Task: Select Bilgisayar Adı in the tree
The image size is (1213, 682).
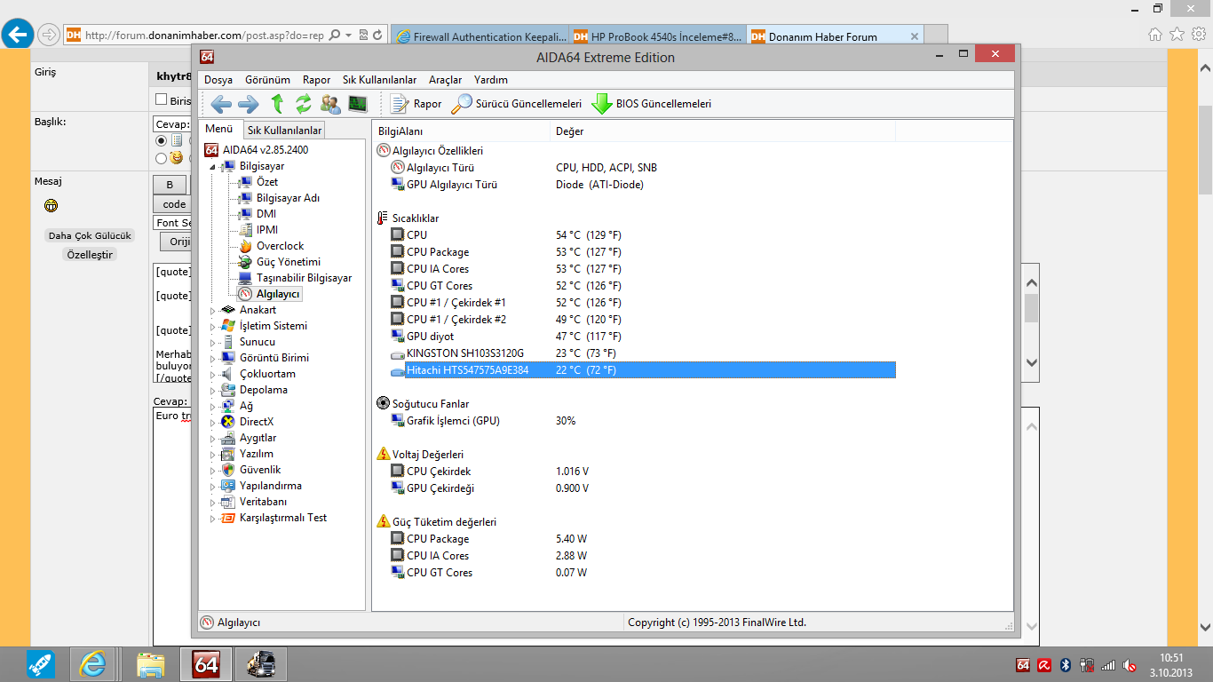Action: [x=288, y=198]
